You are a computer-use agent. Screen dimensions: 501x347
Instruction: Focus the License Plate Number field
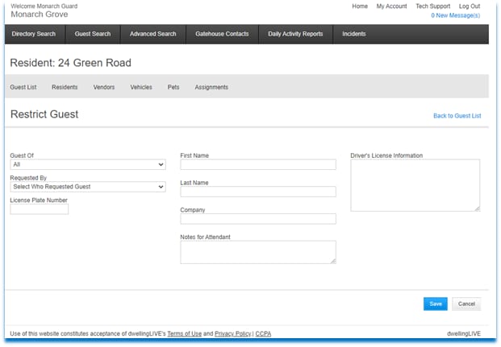tap(40, 209)
